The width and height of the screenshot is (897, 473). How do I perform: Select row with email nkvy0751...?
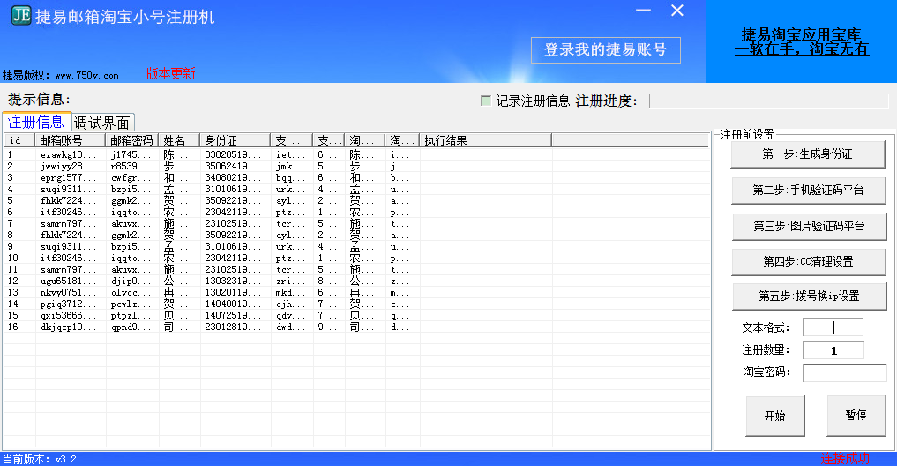pyautogui.click(x=356, y=292)
